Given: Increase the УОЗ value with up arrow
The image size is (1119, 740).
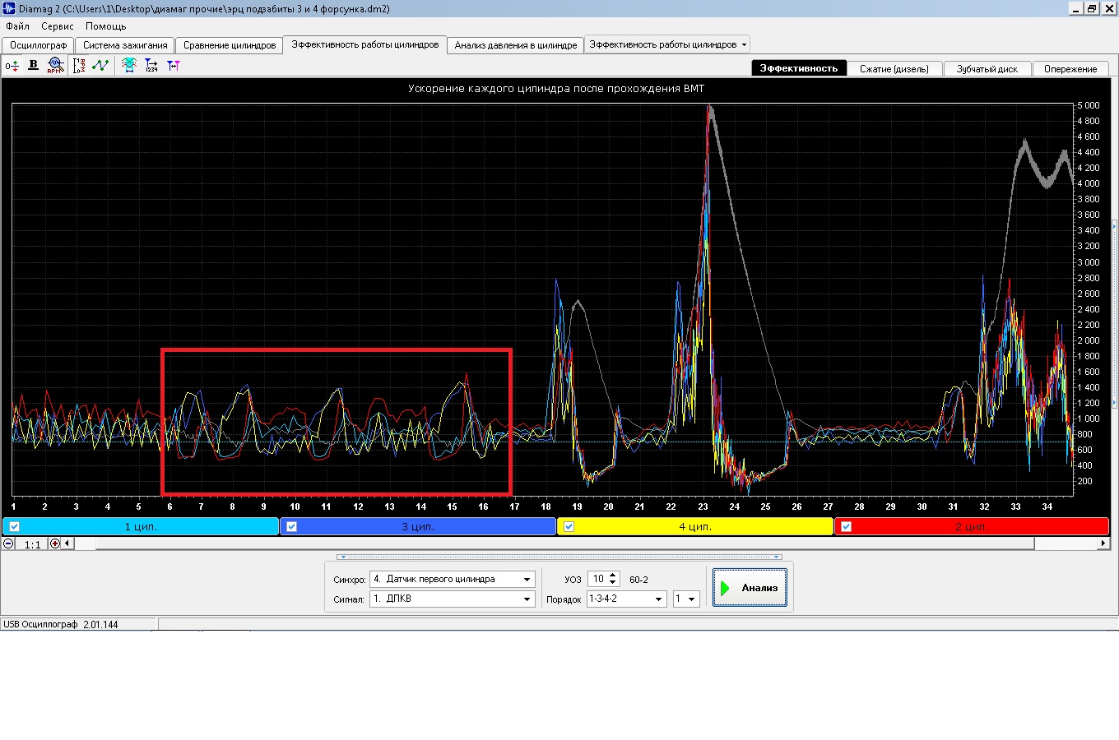Looking at the screenshot, I should click(613, 576).
